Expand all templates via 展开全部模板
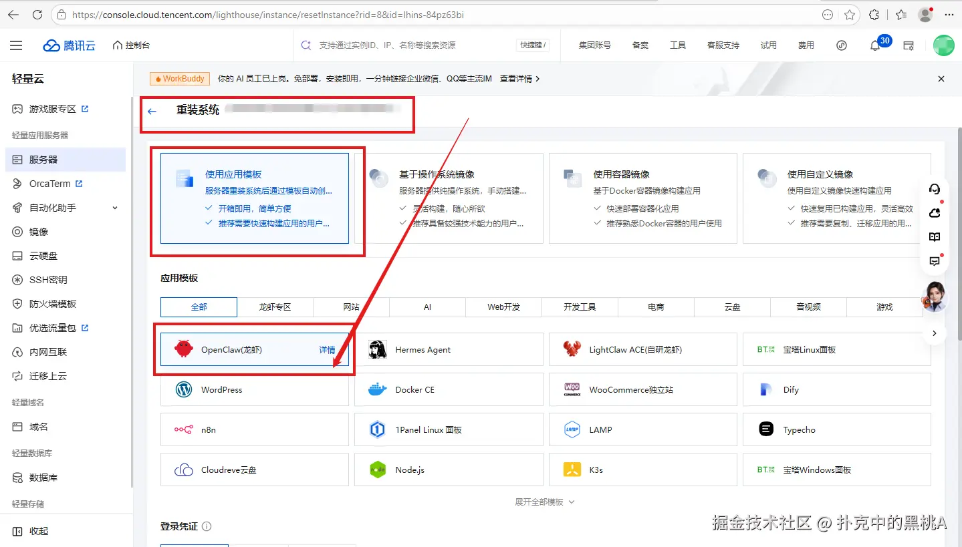The image size is (962, 547). 545,502
